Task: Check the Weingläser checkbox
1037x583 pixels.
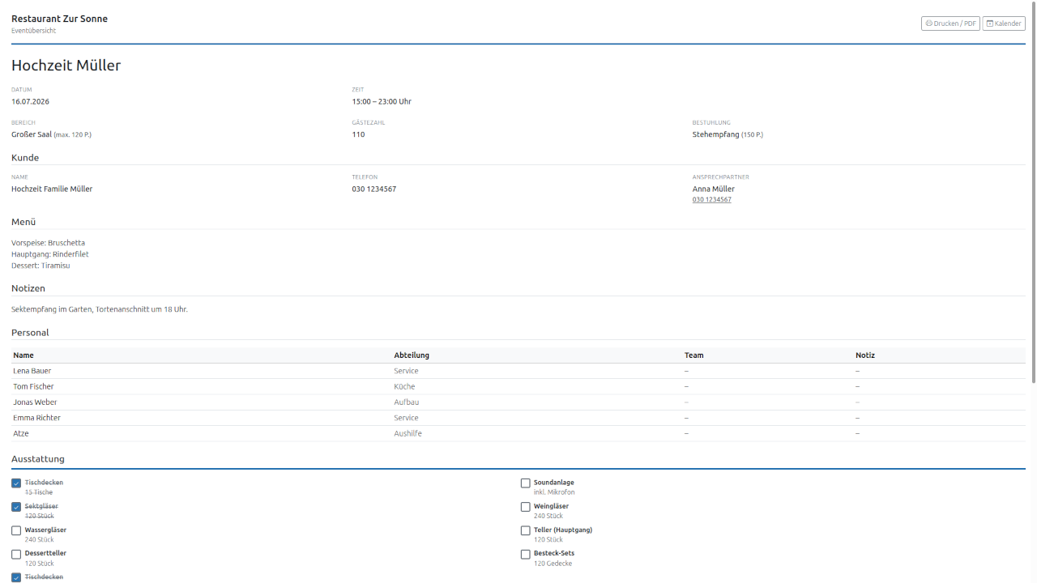Action: (525, 507)
